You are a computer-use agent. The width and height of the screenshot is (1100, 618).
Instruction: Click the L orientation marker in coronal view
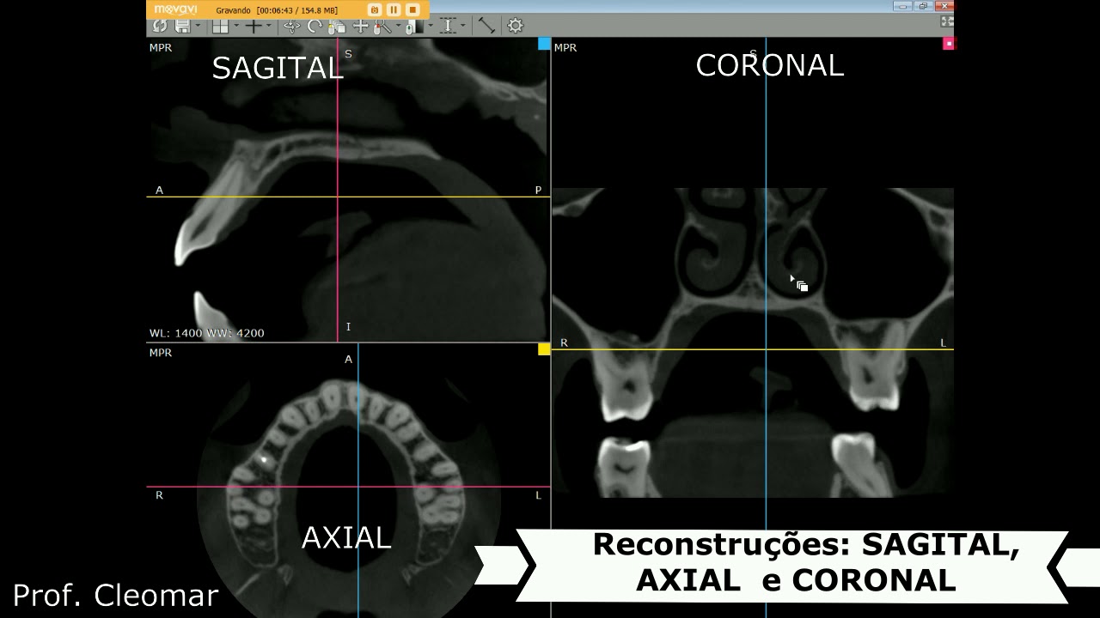coord(943,342)
